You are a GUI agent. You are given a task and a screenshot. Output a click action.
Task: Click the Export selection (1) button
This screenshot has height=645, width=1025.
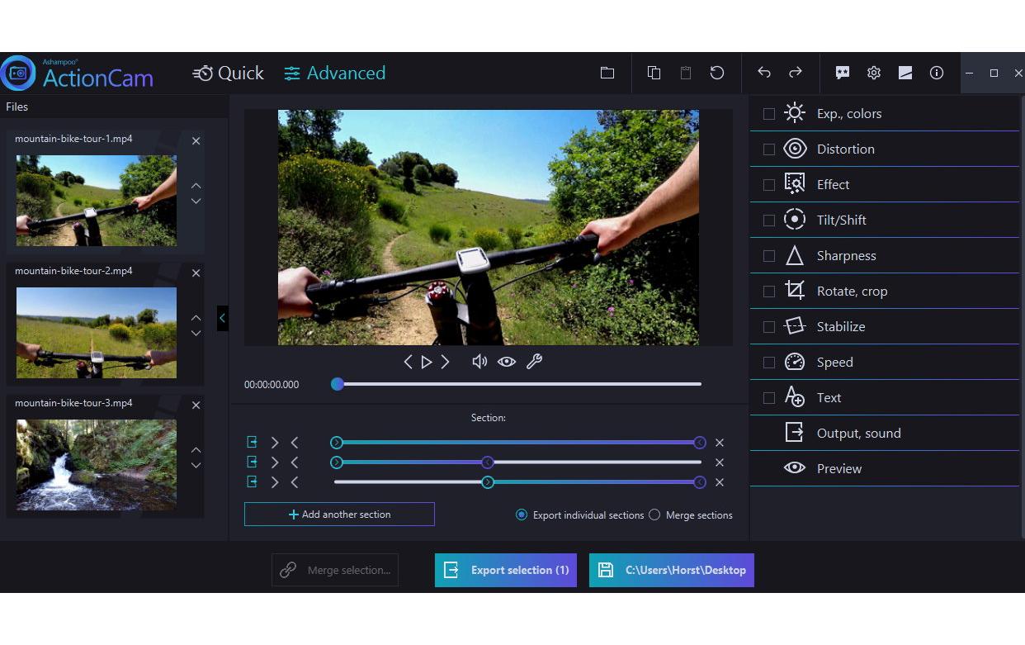[x=506, y=570]
